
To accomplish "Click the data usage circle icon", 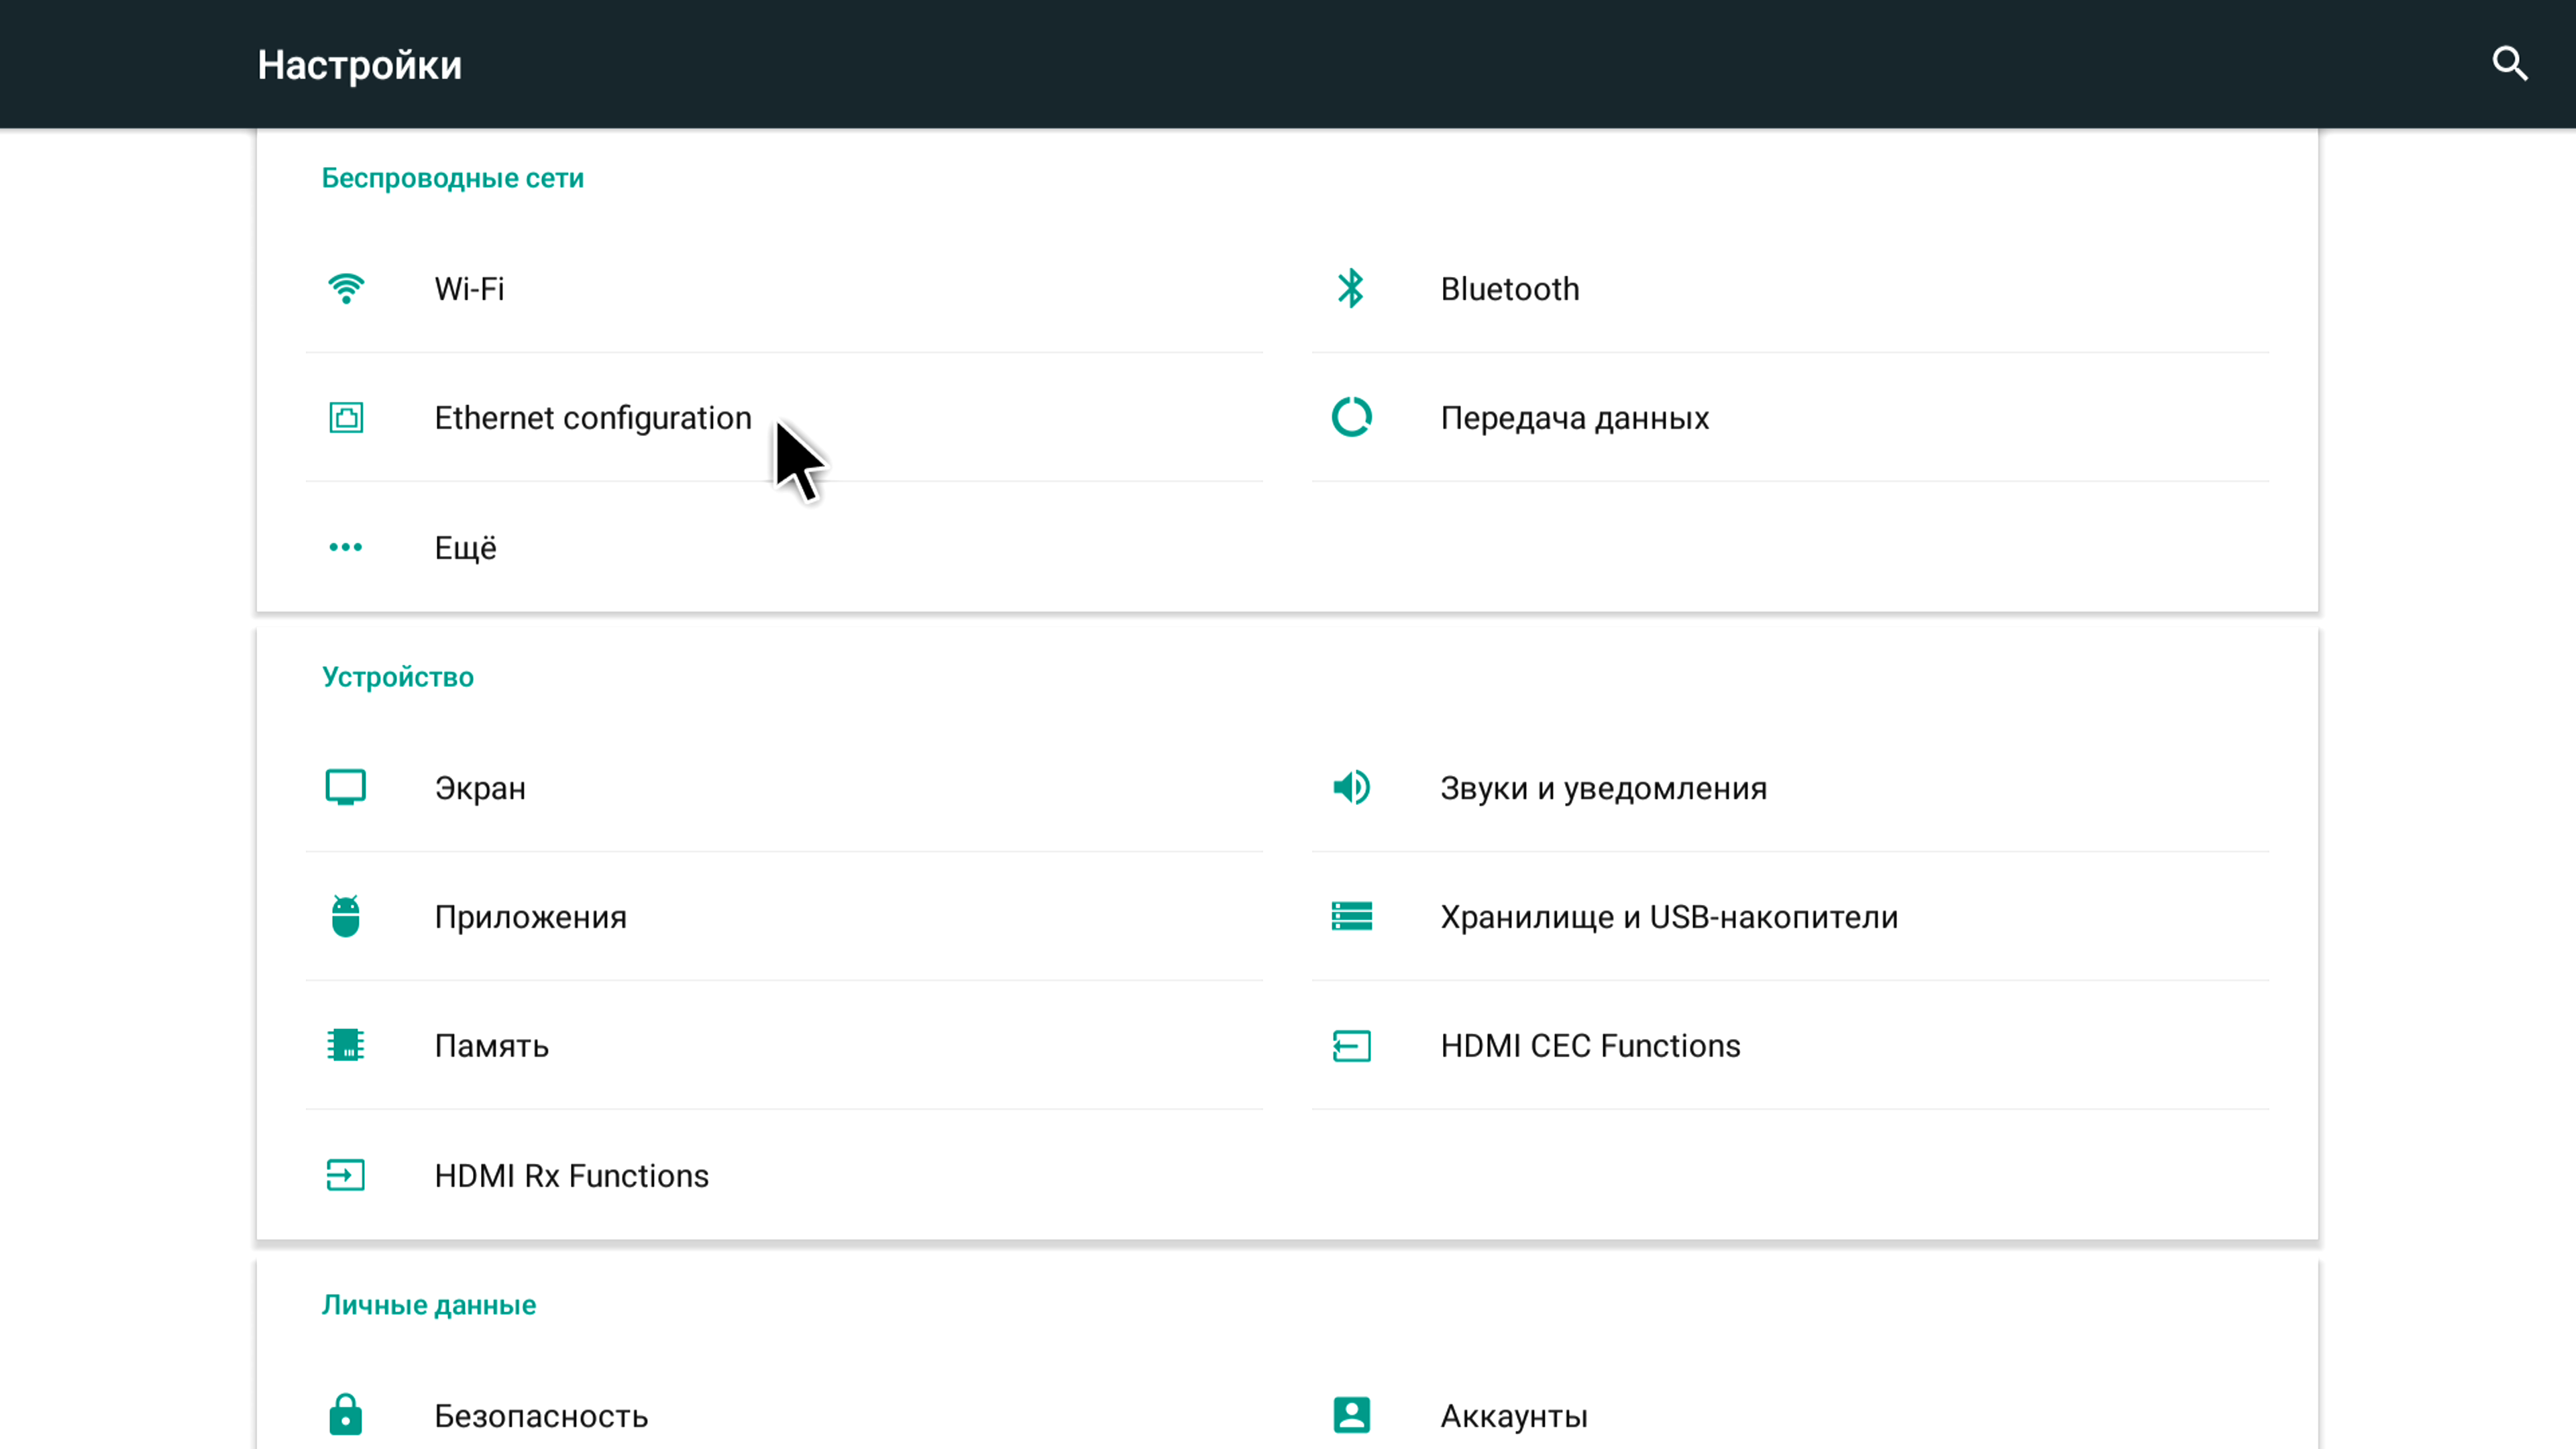I will coord(1351,417).
